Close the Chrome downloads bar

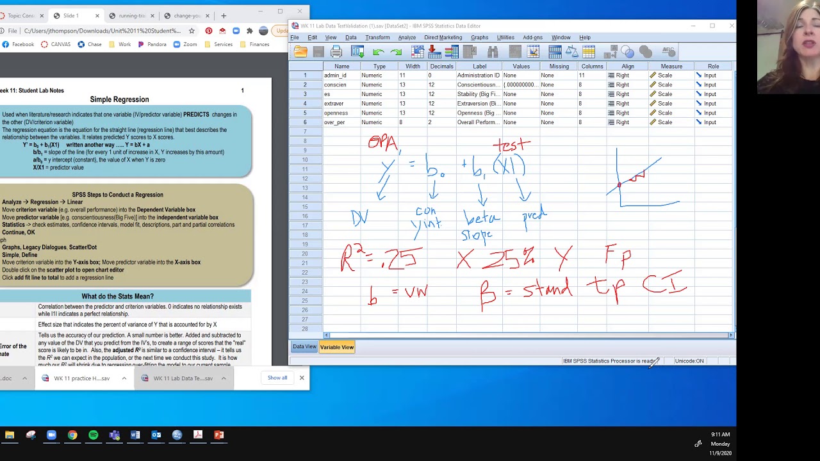(302, 378)
